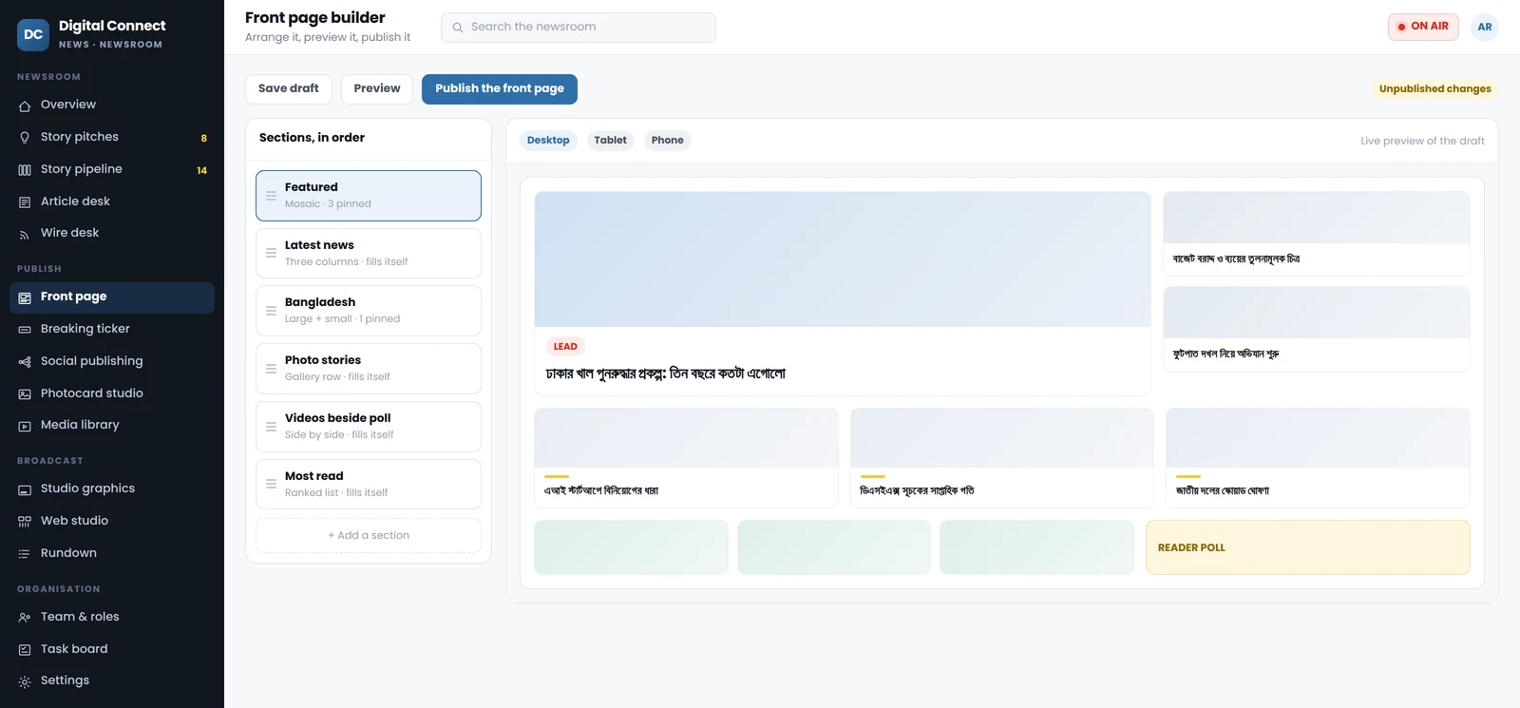Screen dimensions: 1520x708
Task: Click the Story pipeline columns icon
Action: [25, 170]
